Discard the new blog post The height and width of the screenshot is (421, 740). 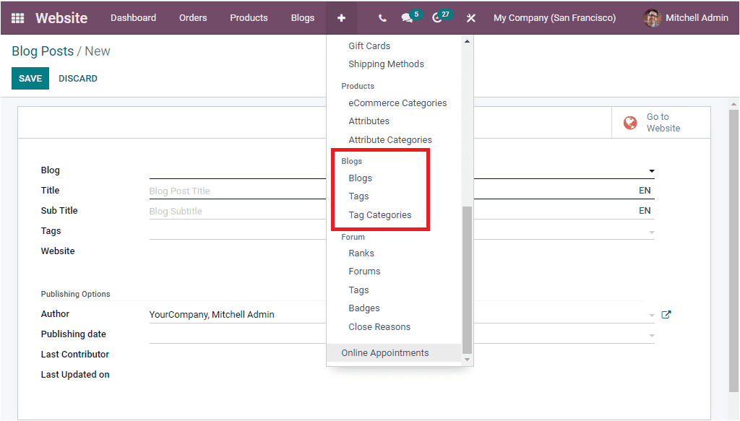pyautogui.click(x=77, y=78)
